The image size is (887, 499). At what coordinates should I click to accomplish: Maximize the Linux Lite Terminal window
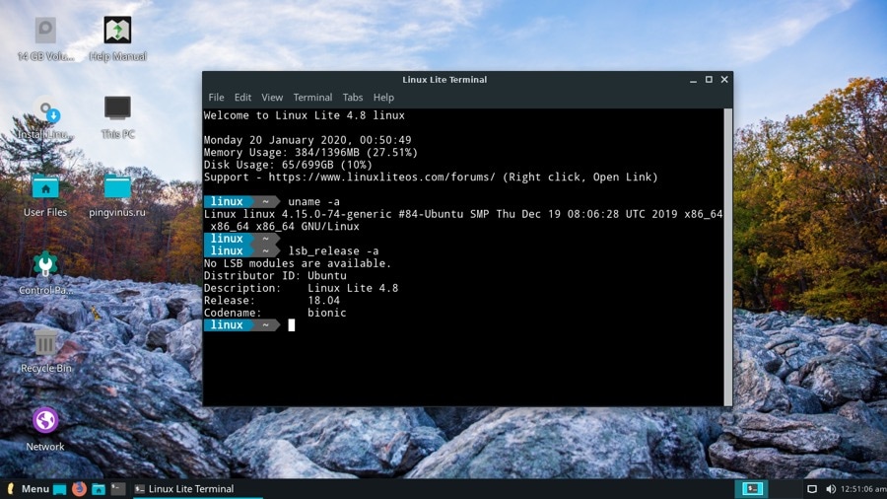tap(709, 80)
